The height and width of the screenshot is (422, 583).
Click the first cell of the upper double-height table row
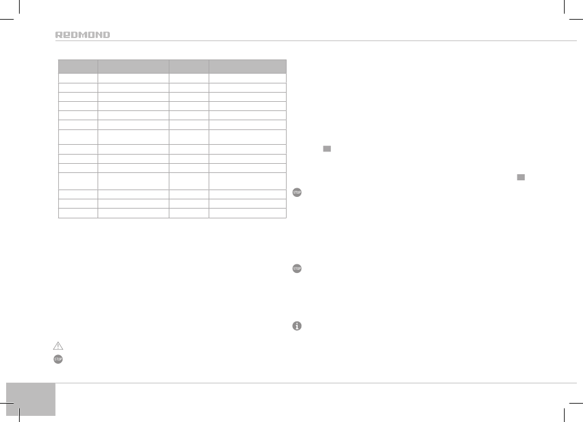pyautogui.click(x=78, y=137)
